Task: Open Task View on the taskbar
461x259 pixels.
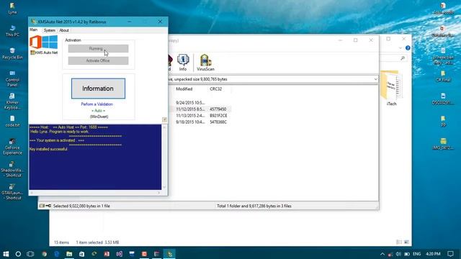Action: [x=30, y=254]
